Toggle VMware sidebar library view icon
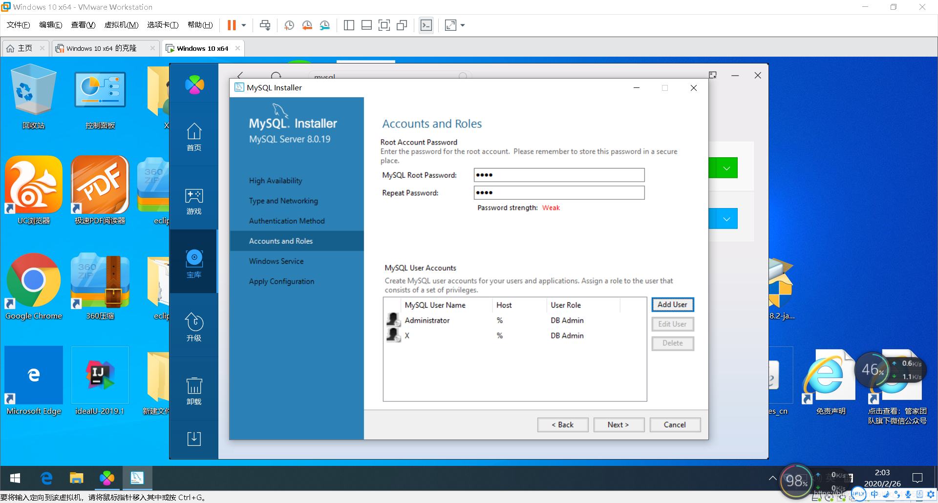 tap(349, 25)
